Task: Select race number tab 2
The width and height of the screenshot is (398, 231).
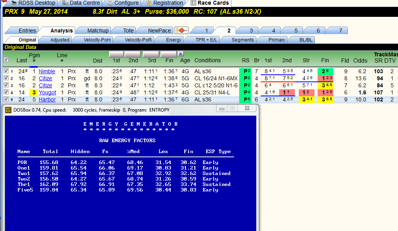Action: tap(225, 31)
